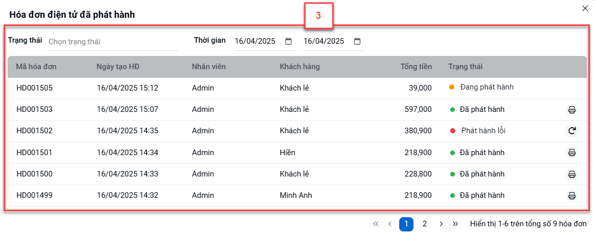
Task: Jump to next page with single arrow
Action: click(x=441, y=224)
